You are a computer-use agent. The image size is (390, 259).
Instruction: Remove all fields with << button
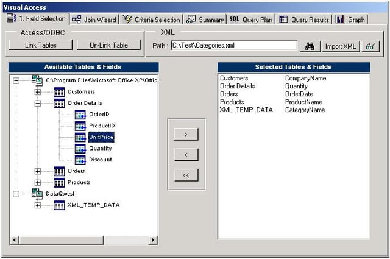tap(186, 175)
